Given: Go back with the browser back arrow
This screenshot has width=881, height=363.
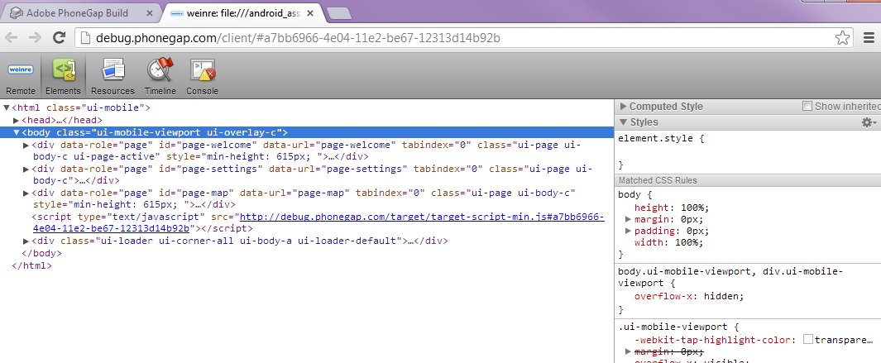Looking at the screenshot, I should 12,38.
